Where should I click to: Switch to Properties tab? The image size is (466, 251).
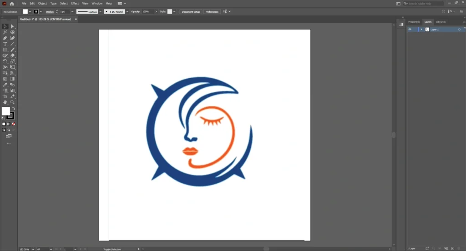[x=414, y=22]
